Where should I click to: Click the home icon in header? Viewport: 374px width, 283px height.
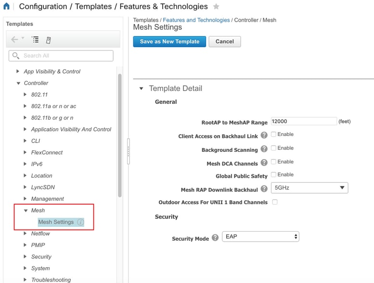pyautogui.click(x=6, y=6)
